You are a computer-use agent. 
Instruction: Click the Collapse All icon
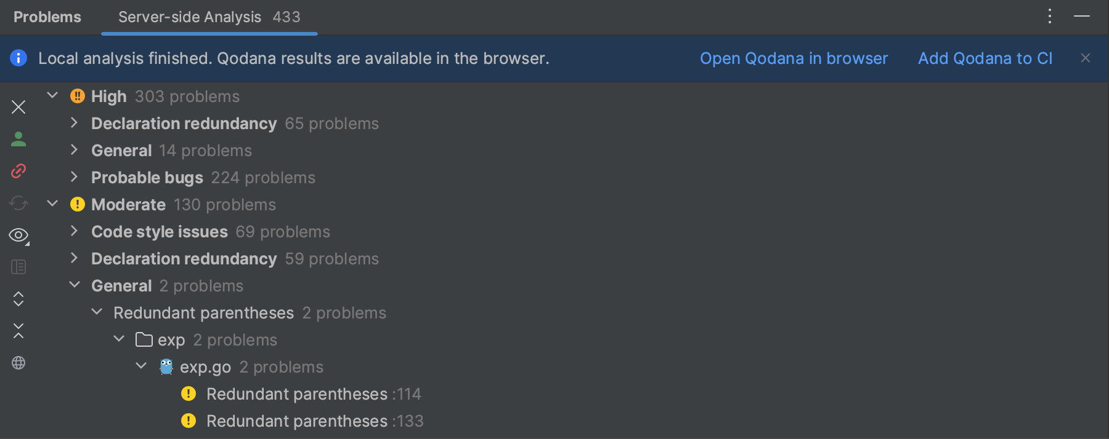coord(18,331)
